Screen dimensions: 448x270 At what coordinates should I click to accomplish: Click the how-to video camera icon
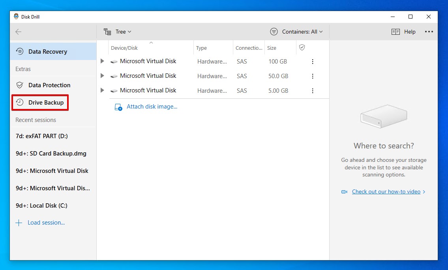coord(344,192)
